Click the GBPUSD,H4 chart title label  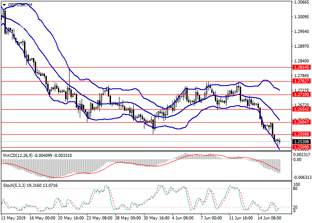click(20, 4)
